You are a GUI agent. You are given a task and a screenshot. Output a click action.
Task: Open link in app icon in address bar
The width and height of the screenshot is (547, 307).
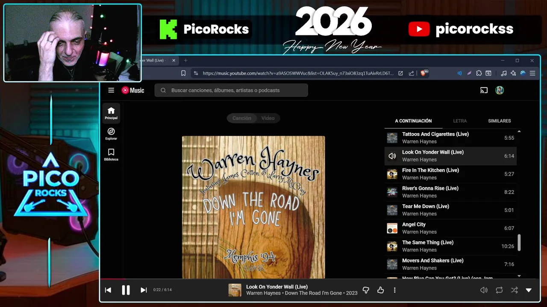(x=400, y=73)
